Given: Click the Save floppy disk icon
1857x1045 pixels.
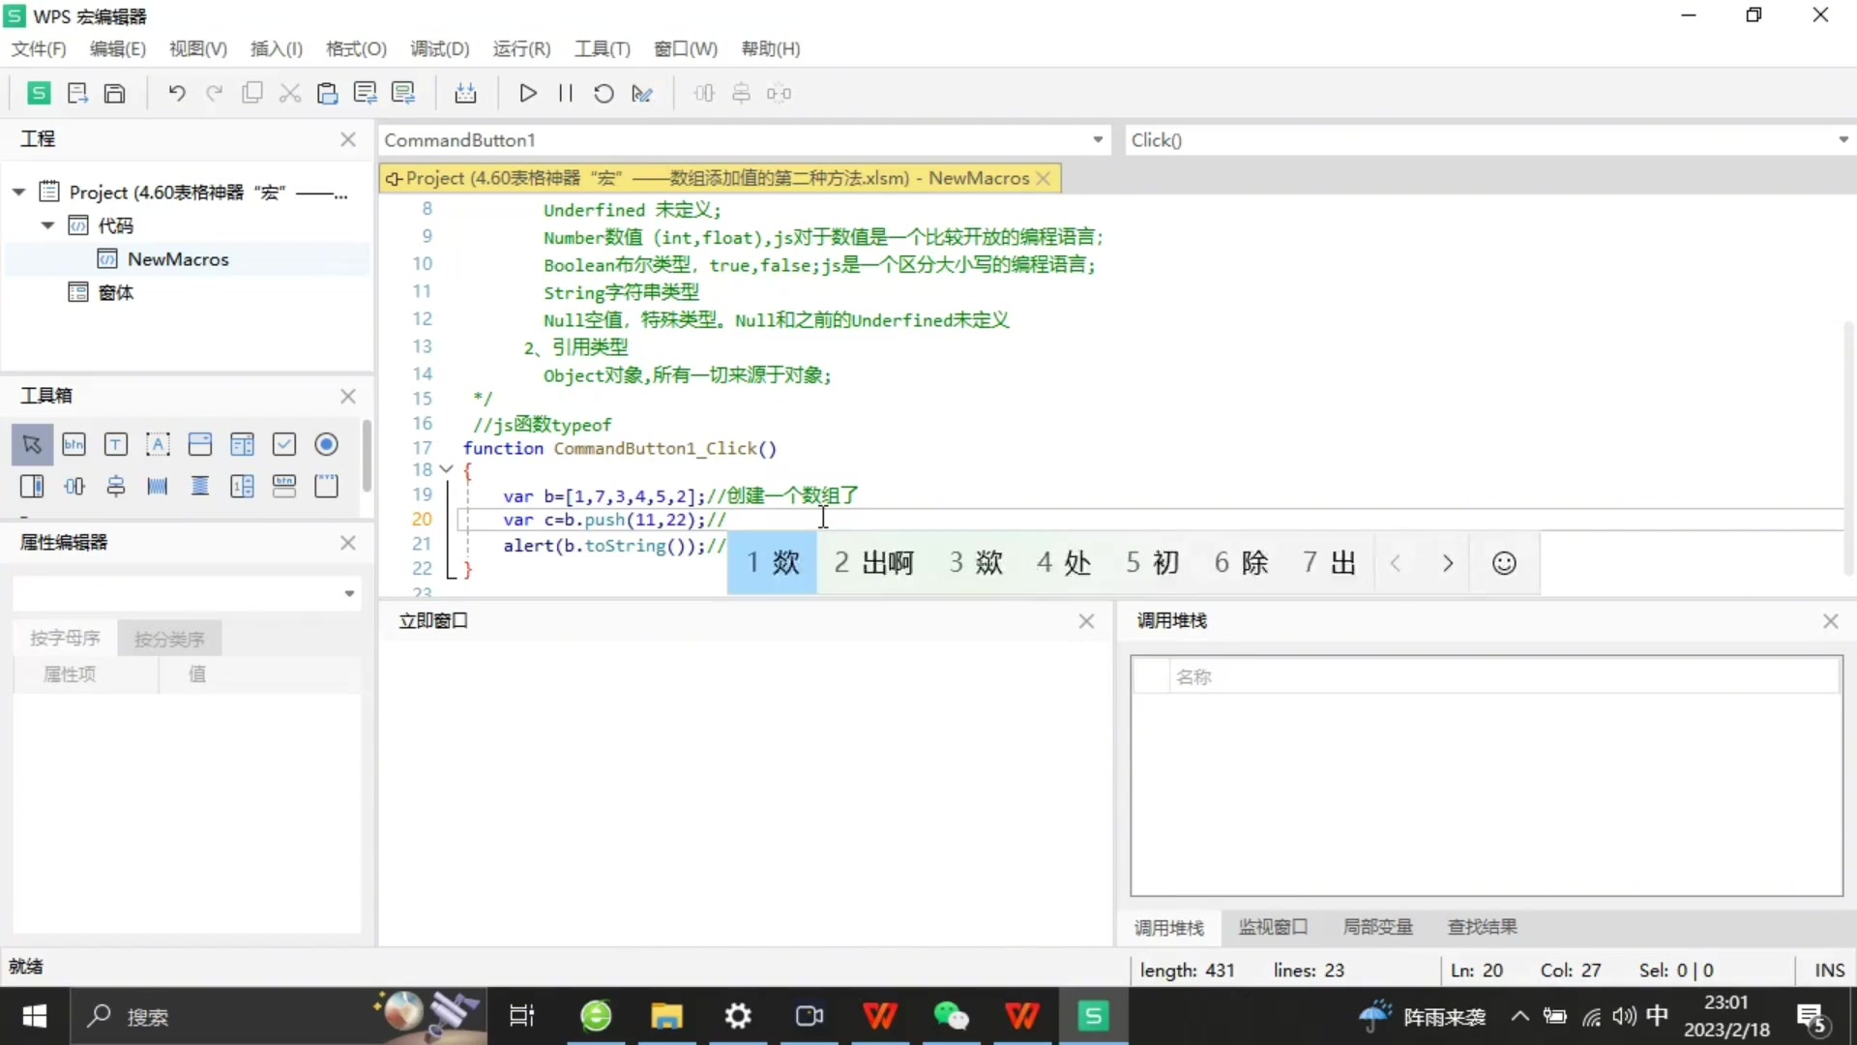Looking at the screenshot, I should coord(114,93).
